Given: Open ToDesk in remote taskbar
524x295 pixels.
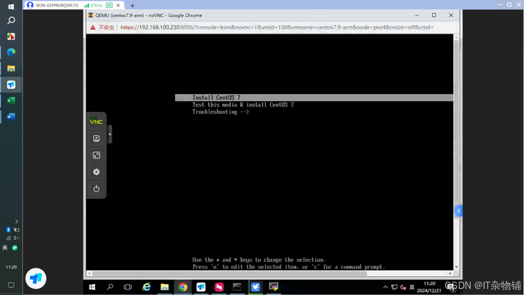Looking at the screenshot, I should [201, 287].
